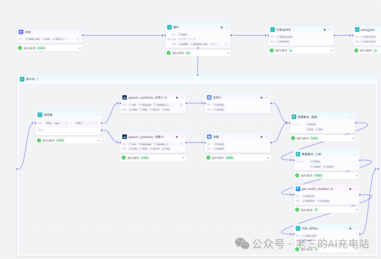Click the duration_list output in 循环

[x=199, y=44]
